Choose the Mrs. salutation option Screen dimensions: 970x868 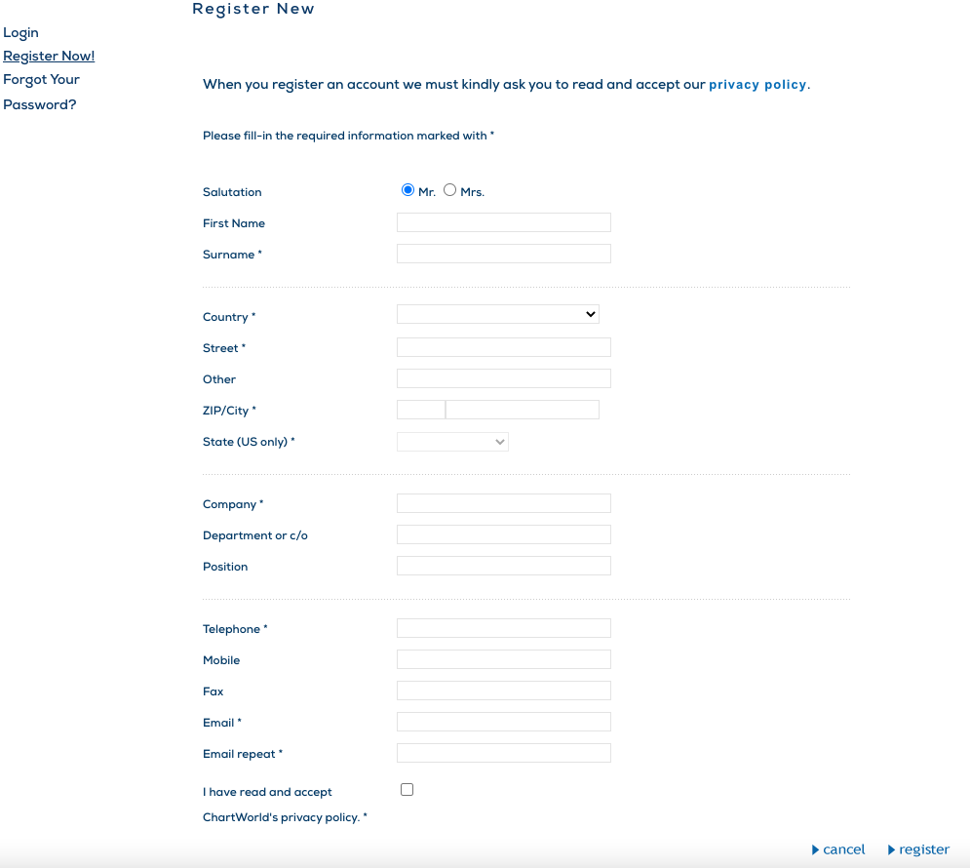pyautogui.click(x=449, y=190)
